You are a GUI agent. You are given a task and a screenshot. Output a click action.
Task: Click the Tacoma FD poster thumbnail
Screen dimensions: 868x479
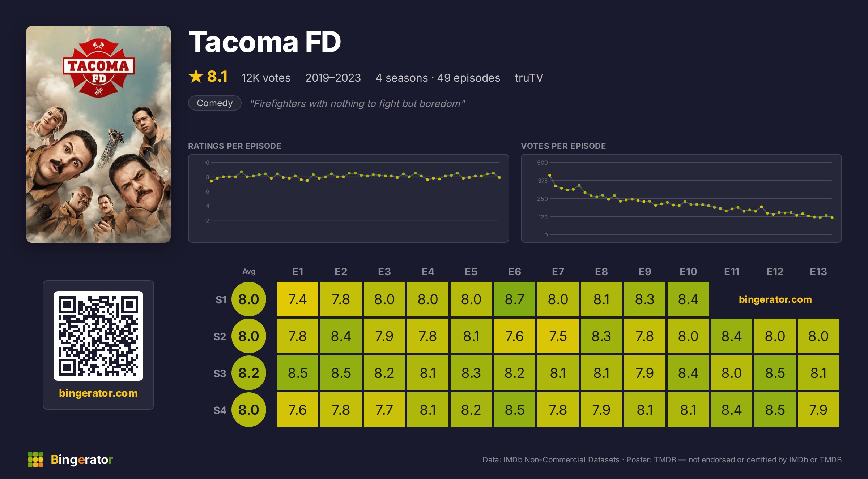point(98,134)
